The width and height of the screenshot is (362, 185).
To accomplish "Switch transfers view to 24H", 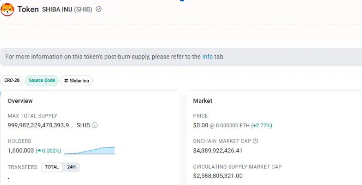I will 71,167.
